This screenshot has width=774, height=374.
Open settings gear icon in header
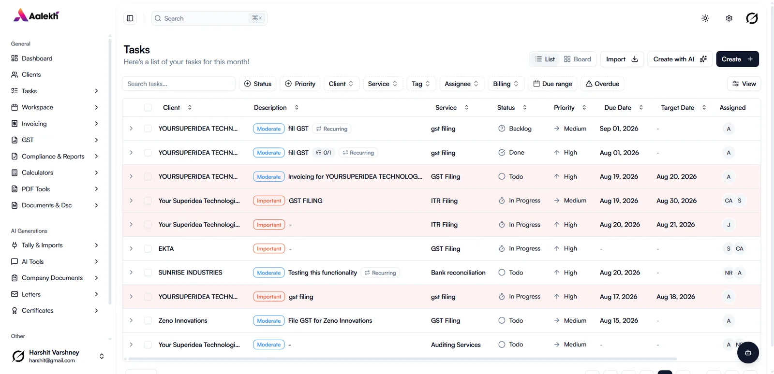tap(729, 18)
